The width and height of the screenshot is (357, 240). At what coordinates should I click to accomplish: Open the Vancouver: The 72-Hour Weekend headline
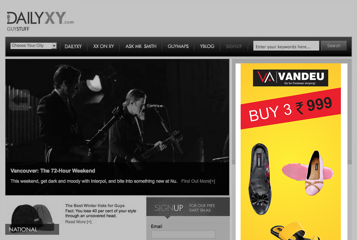(53, 171)
